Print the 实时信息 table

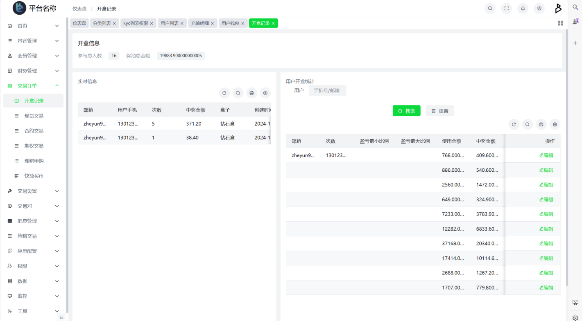click(x=251, y=93)
